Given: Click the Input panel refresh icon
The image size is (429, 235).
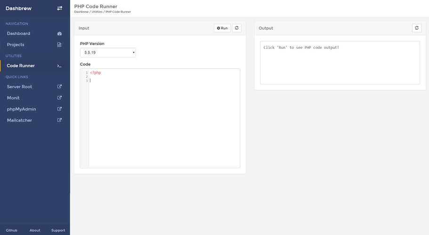Looking at the screenshot, I should point(237,28).
